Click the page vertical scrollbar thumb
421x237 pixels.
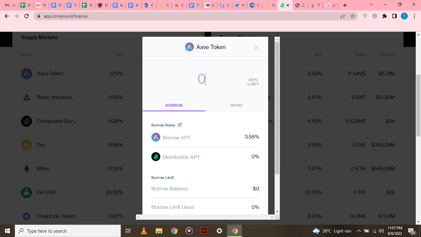click(x=418, y=105)
